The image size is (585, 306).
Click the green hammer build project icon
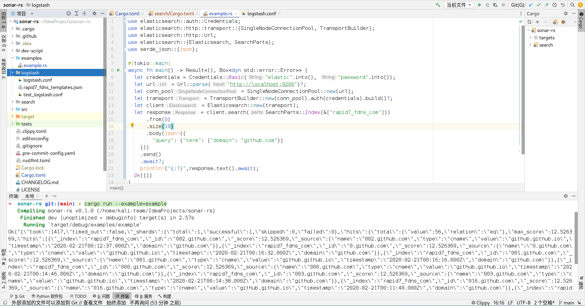pyautogui.click(x=438, y=5)
